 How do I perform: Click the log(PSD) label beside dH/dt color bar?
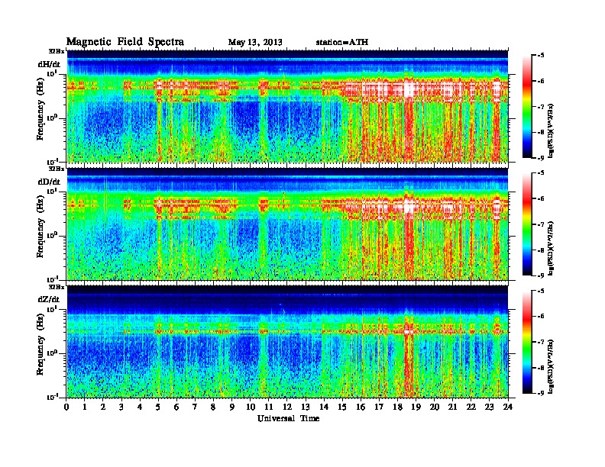click(552, 130)
